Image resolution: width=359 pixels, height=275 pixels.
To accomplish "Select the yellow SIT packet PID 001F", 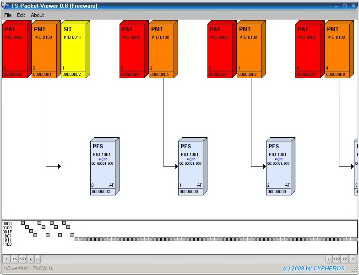I will [75, 49].
